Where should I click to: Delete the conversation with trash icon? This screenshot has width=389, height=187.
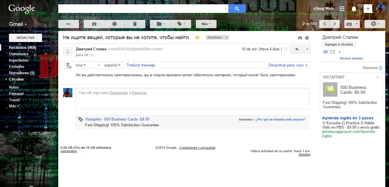(135, 24)
